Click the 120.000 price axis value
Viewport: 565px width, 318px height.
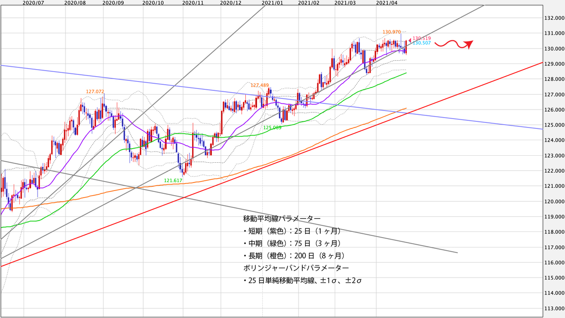pyautogui.click(x=554, y=201)
